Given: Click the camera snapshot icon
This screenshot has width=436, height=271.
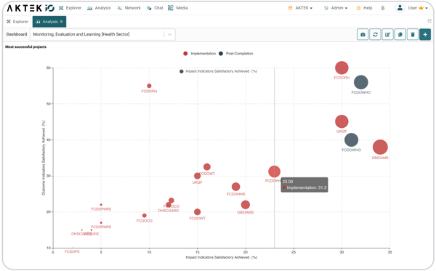Looking at the screenshot, I should (363, 34).
